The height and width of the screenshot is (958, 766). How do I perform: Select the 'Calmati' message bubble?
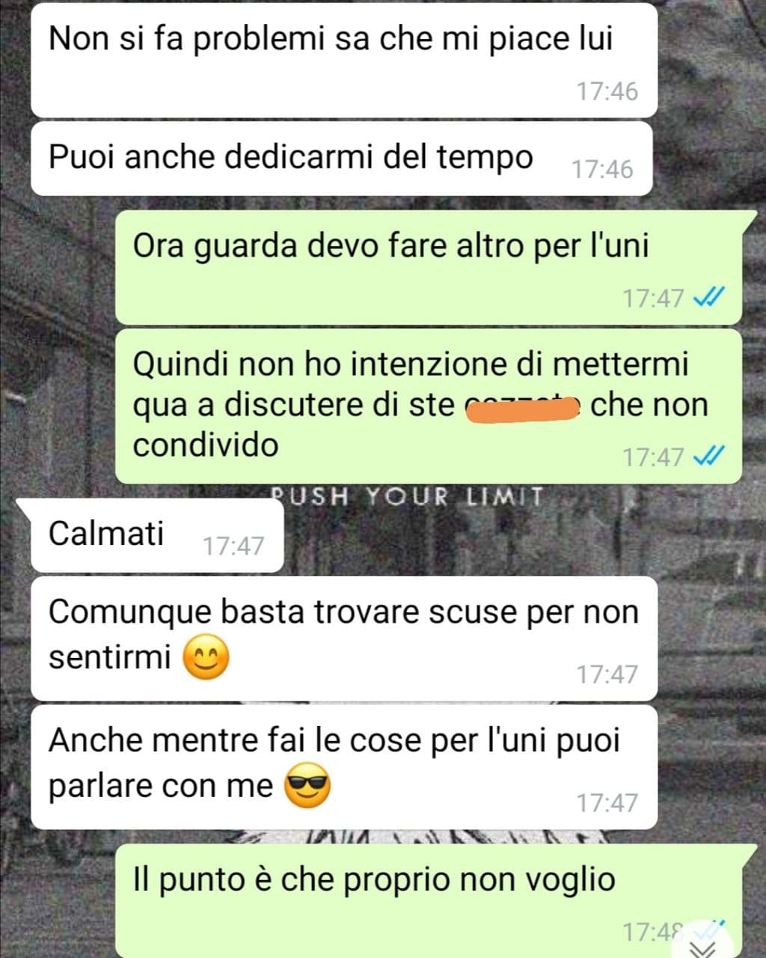158,534
